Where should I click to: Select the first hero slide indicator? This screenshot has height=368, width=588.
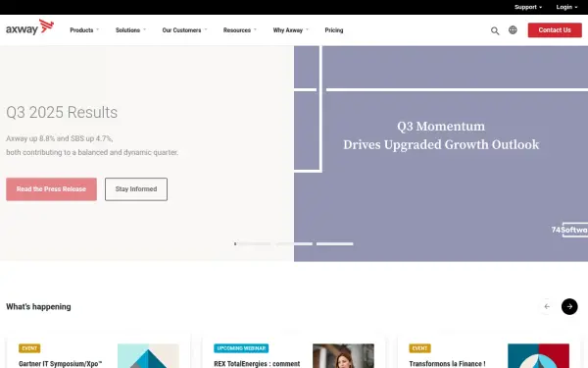[253, 244]
